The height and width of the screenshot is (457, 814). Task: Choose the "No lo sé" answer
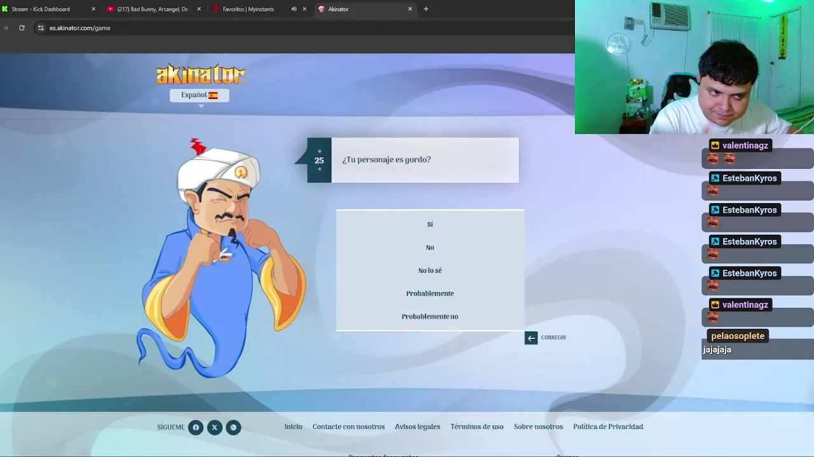pos(430,270)
